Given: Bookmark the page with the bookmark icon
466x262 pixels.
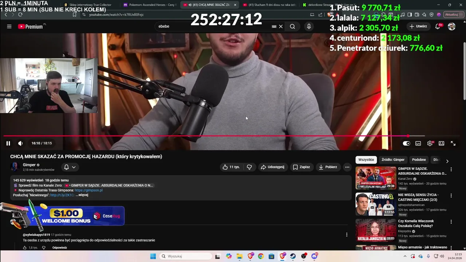Looking at the screenshot, I should point(75,15).
